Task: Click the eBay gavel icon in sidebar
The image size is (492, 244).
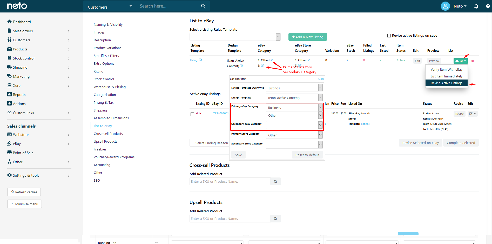Action: 10,143
